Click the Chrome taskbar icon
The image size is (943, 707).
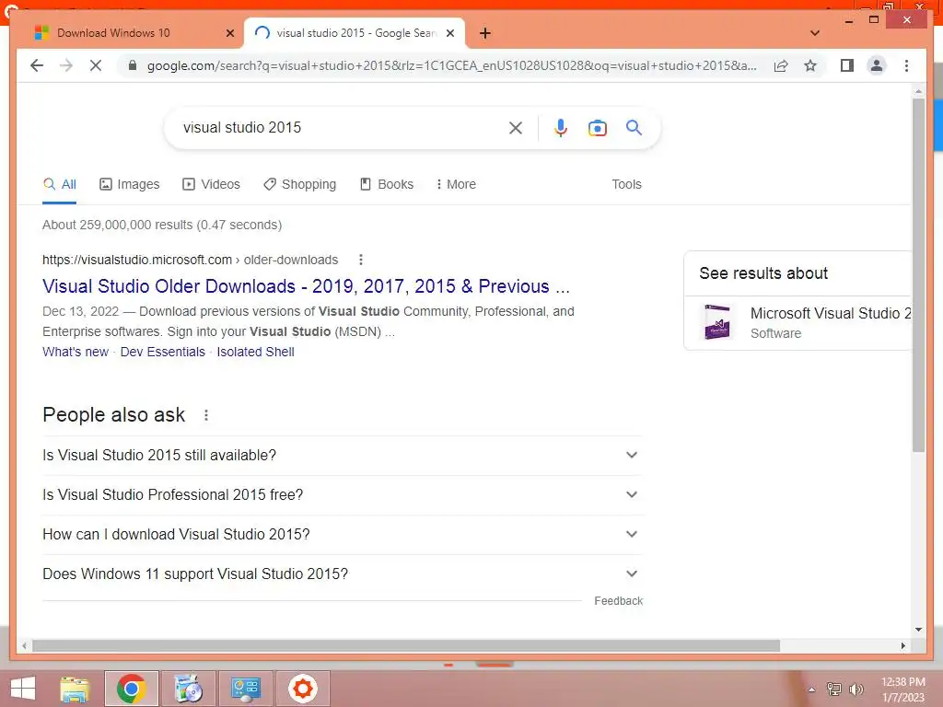coord(132,689)
